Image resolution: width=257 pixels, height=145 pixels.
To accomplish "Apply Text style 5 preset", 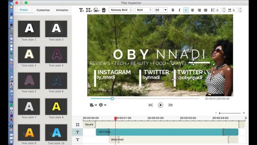I will pos(29,81).
